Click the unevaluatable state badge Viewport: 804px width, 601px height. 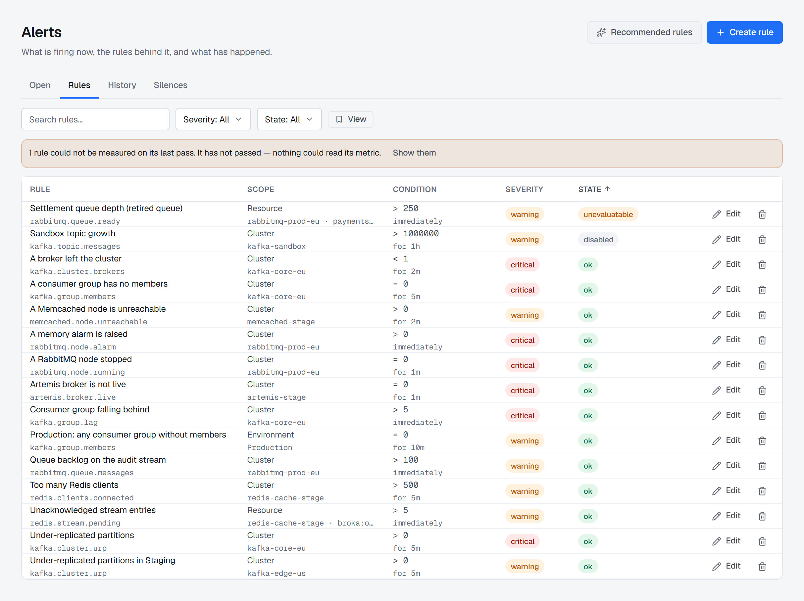[608, 214]
